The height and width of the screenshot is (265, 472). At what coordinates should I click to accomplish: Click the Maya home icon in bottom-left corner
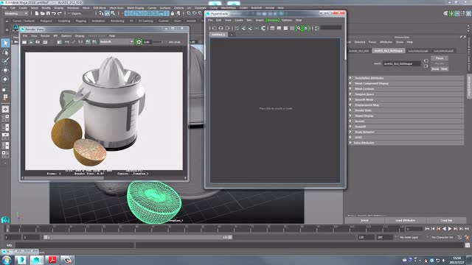[x=5, y=219]
